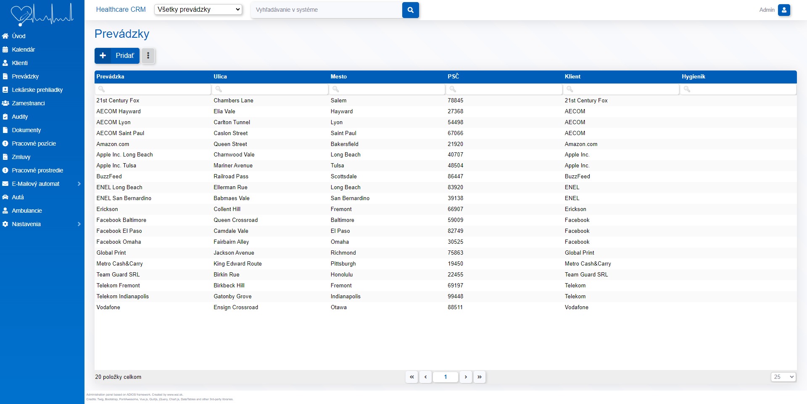Expand the Nastavenia submenu chevron

click(x=79, y=224)
